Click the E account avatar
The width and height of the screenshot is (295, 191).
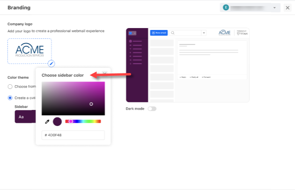click(226, 7)
